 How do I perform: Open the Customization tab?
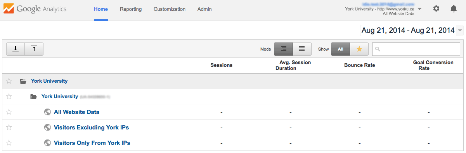point(170,9)
